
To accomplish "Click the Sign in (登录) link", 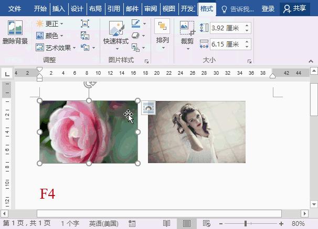I will coord(268,9).
